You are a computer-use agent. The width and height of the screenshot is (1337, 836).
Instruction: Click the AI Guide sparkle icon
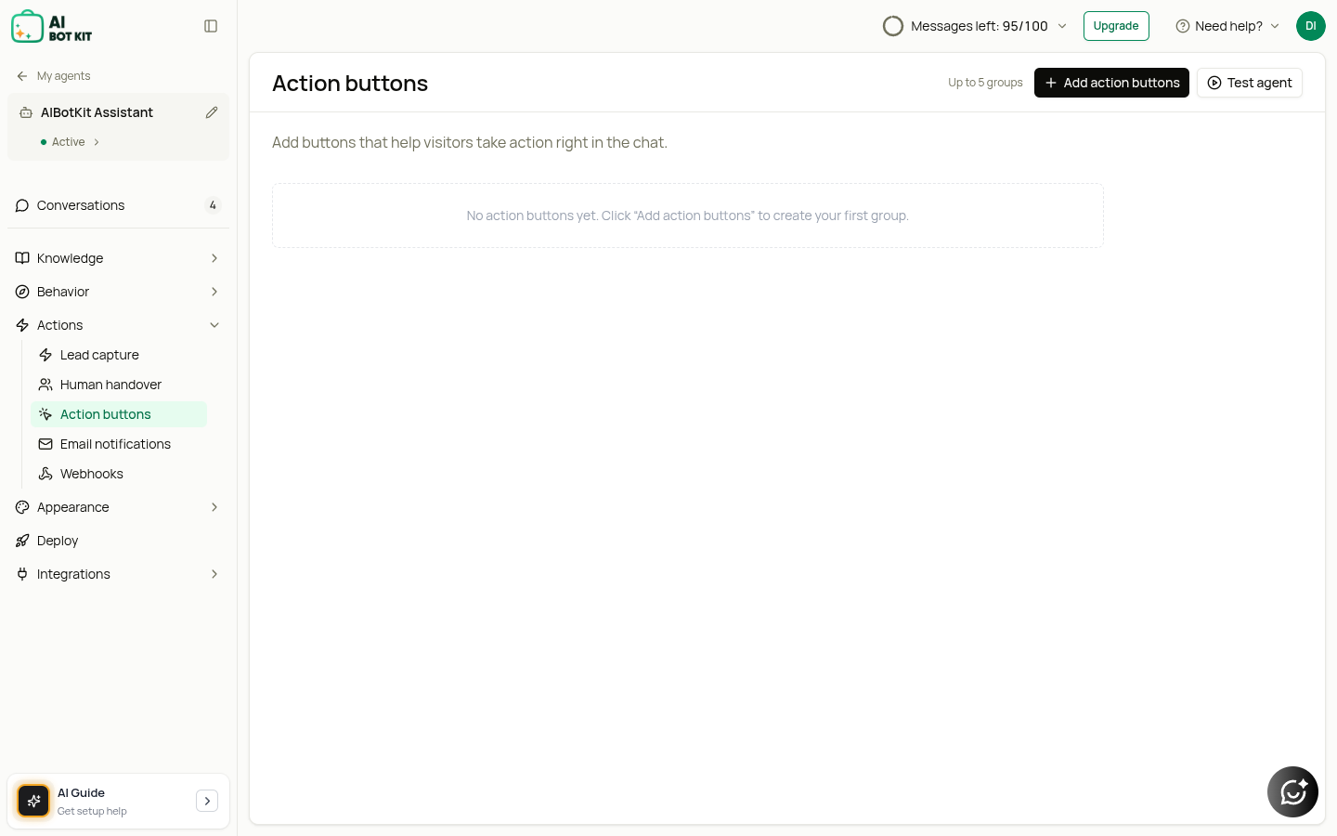click(33, 801)
